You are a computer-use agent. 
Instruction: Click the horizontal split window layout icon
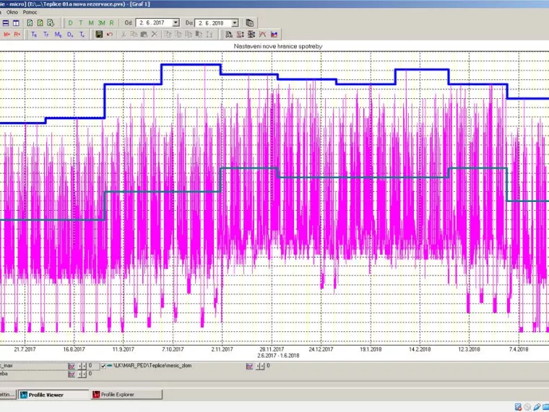click(x=6, y=23)
